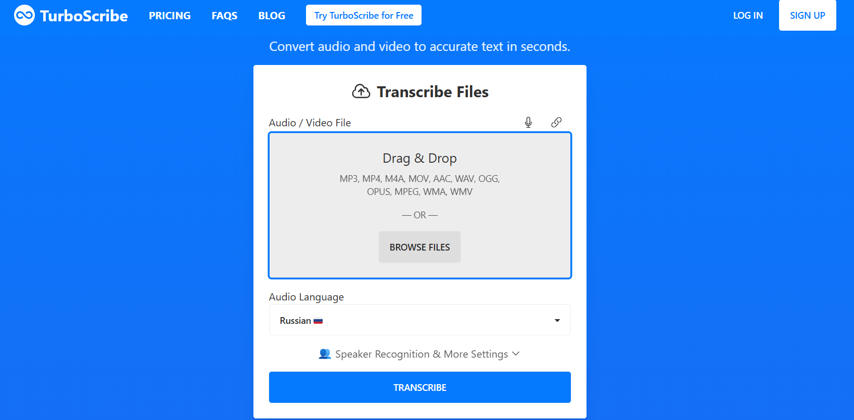Click the supported formats list starting MP3, MP4
This screenshot has height=420, width=854.
point(419,185)
